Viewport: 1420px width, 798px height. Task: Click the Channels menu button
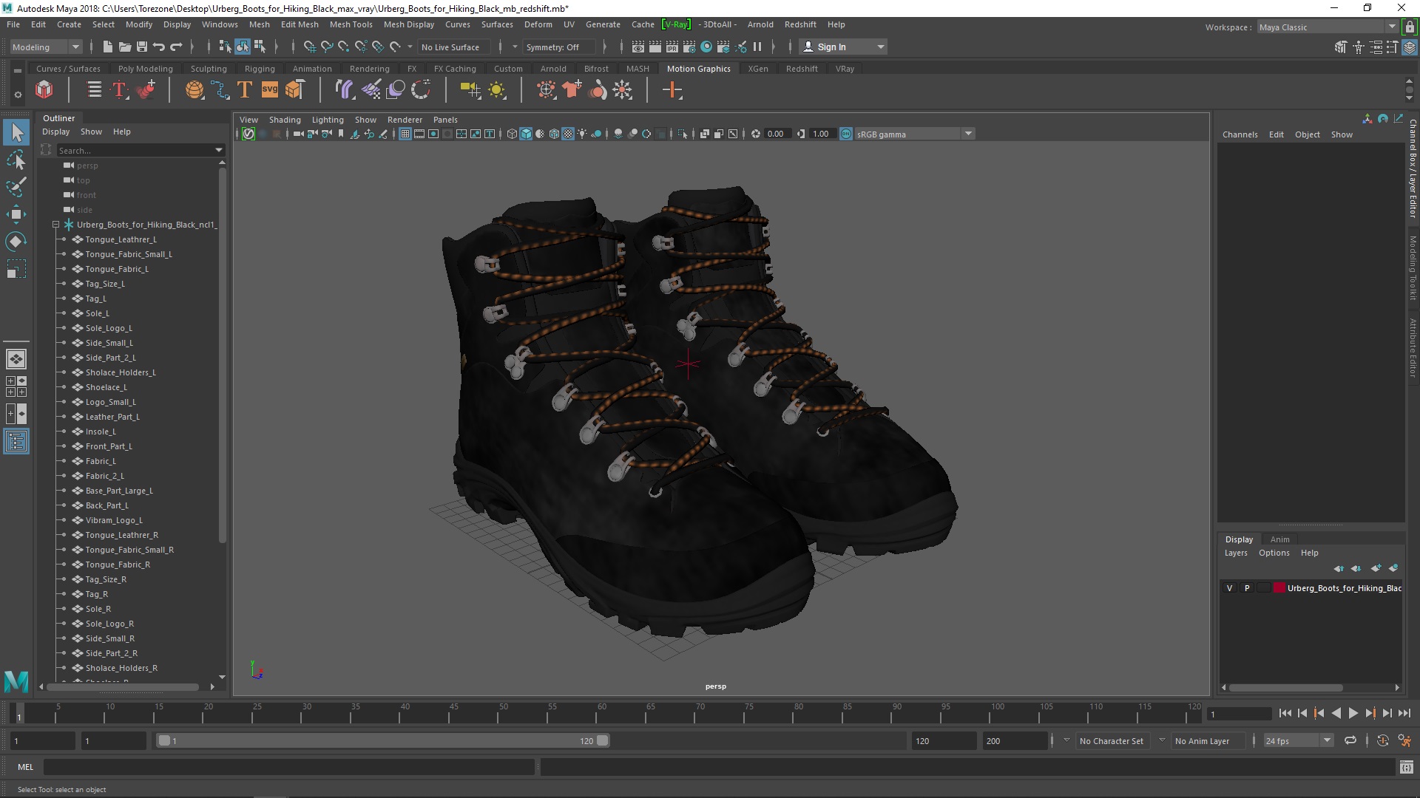coord(1240,134)
